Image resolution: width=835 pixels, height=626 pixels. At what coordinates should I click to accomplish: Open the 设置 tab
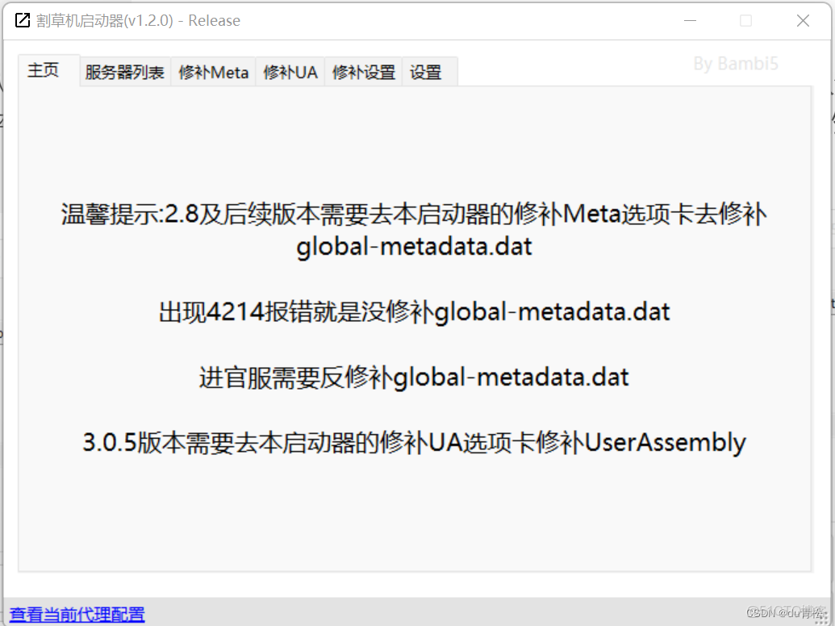click(429, 72)
